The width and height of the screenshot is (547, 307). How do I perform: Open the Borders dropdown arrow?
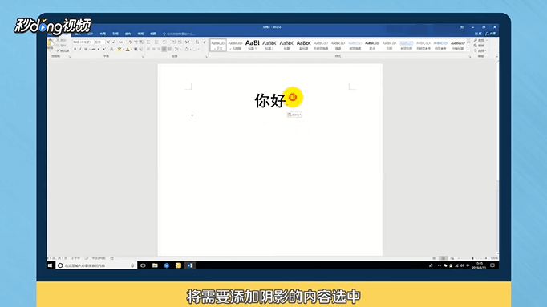[199, 49]
